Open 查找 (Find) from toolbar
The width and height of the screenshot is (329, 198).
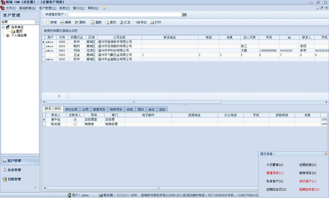click(x=107, y=22)
